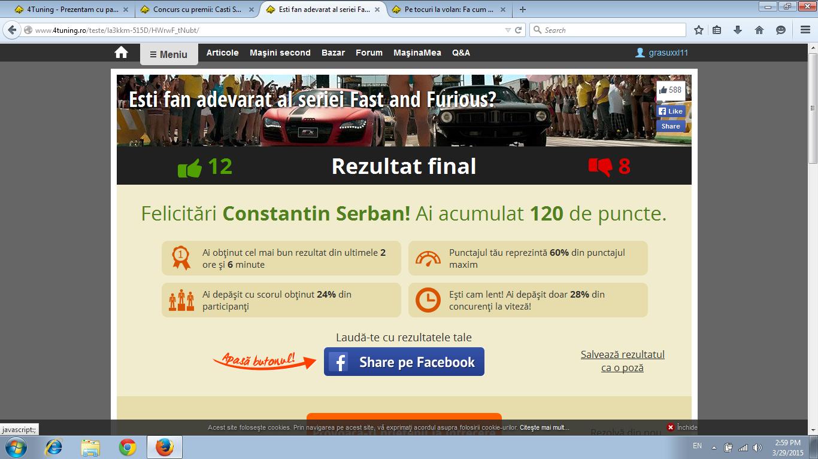Click the small Facebook Share button
The width and height of the screenshot is (818, 459).
coord(671,126)
